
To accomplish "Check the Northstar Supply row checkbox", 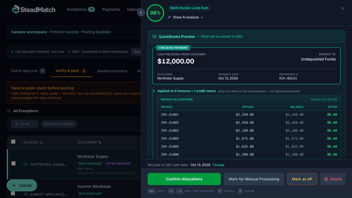I will (x=13, y=163).
